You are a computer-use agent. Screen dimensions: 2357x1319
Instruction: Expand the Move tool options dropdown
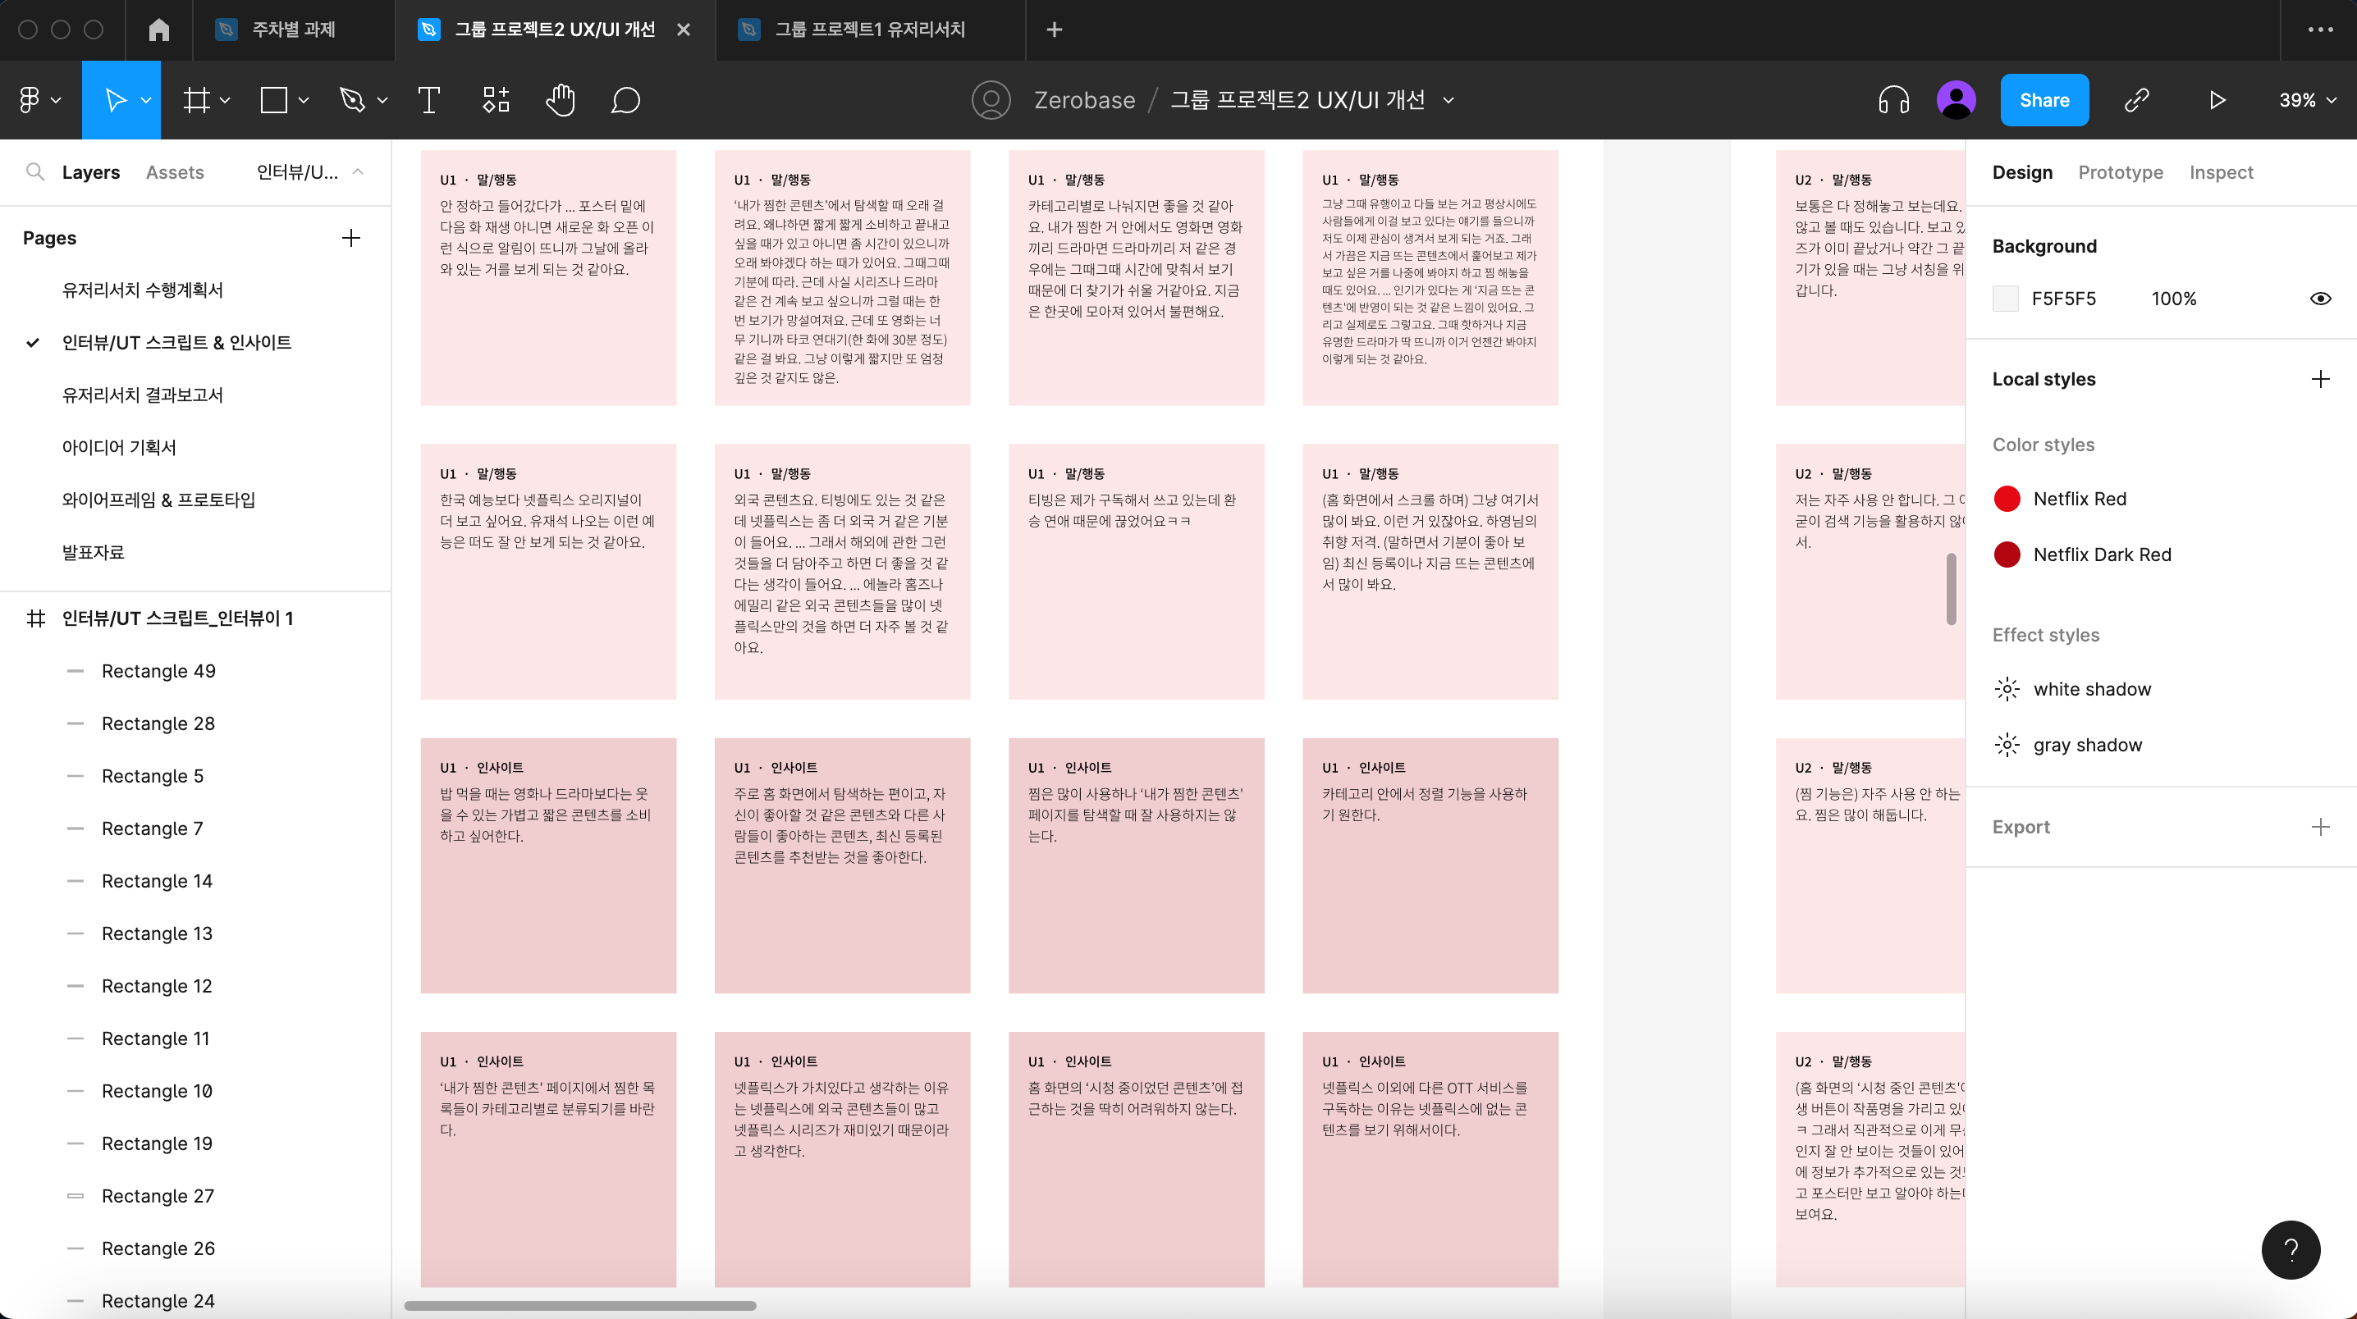pos(145,101)
